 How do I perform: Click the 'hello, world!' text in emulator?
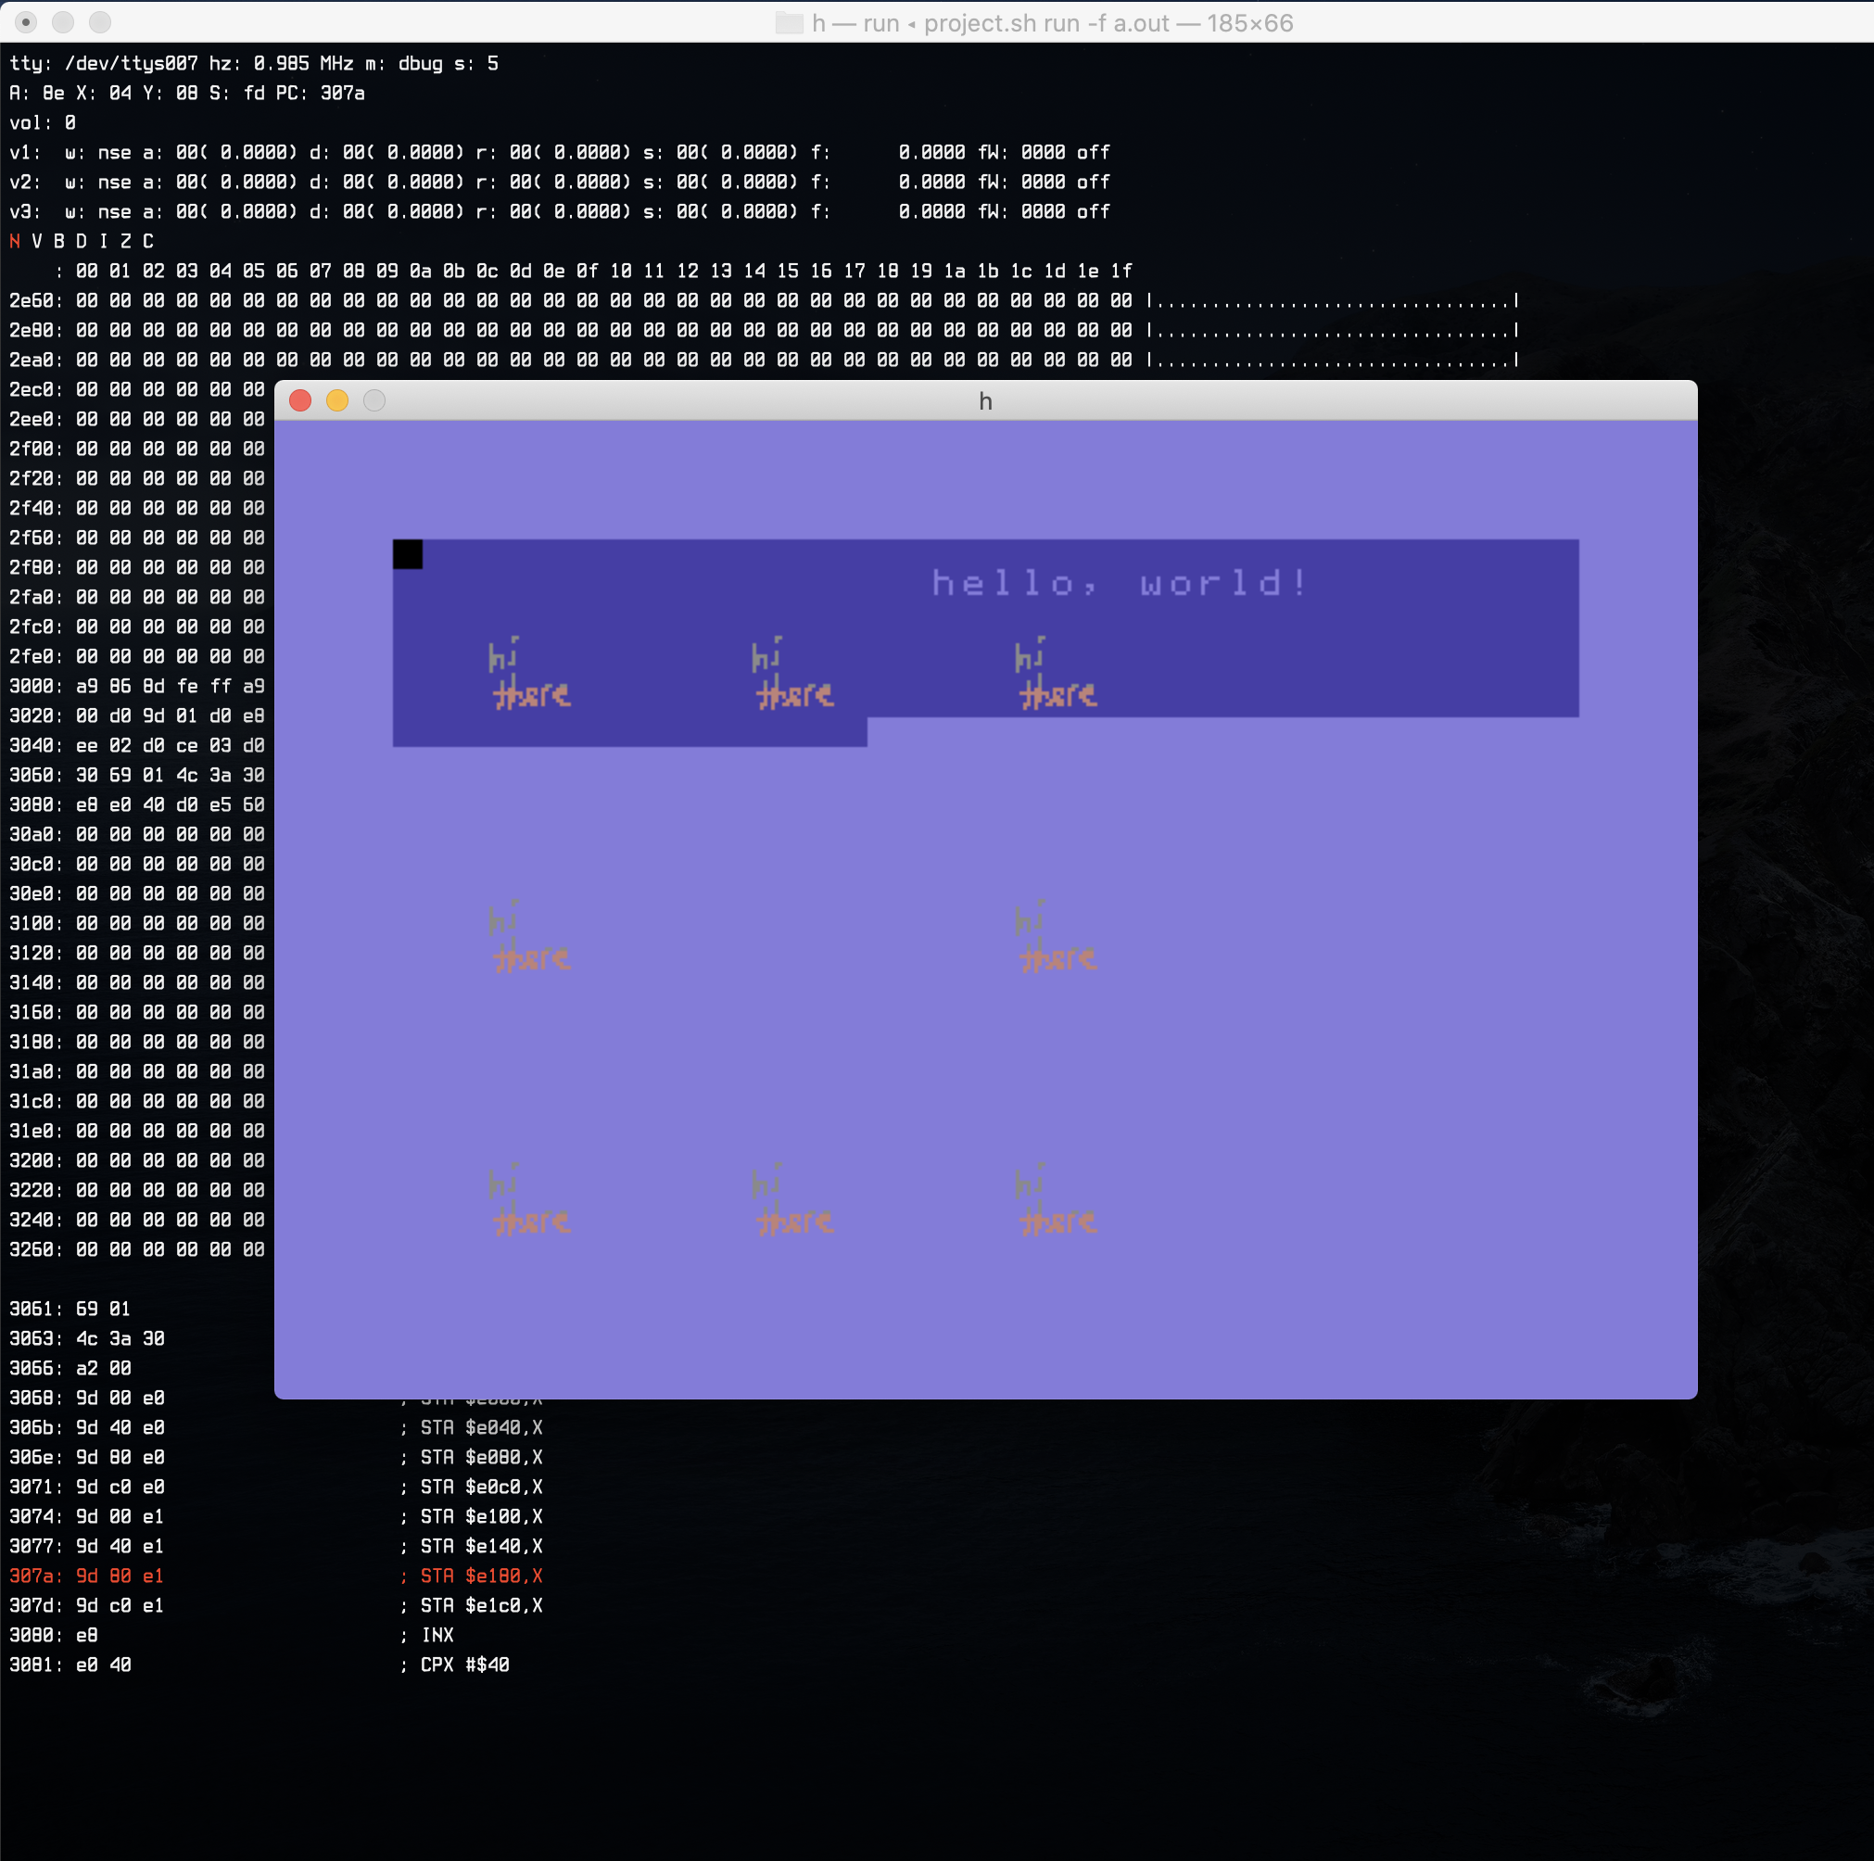click(1120, 583)
